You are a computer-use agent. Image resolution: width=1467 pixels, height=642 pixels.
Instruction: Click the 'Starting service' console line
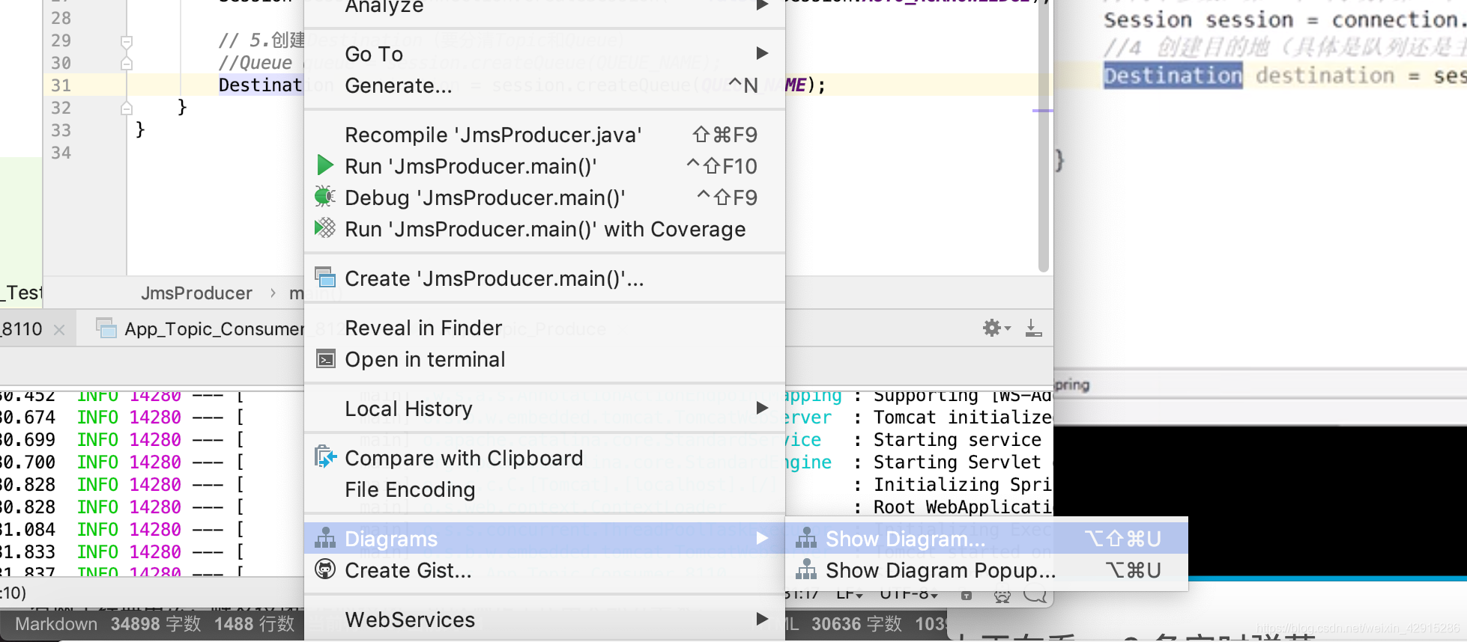pos(958,440)
